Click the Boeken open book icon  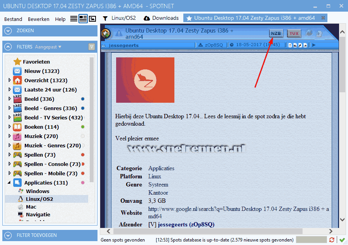coord(17,127)
